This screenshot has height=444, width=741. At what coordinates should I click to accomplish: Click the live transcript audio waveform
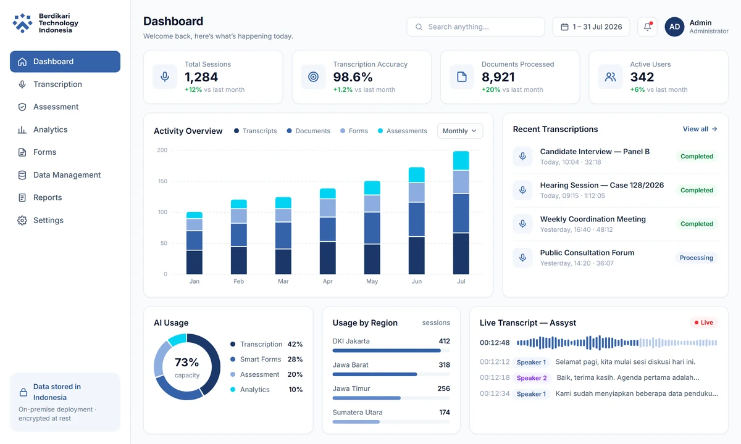coord(617,343)
